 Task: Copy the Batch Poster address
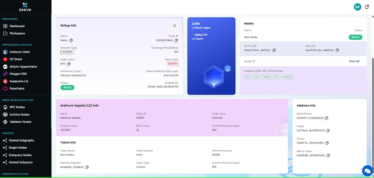327,118
